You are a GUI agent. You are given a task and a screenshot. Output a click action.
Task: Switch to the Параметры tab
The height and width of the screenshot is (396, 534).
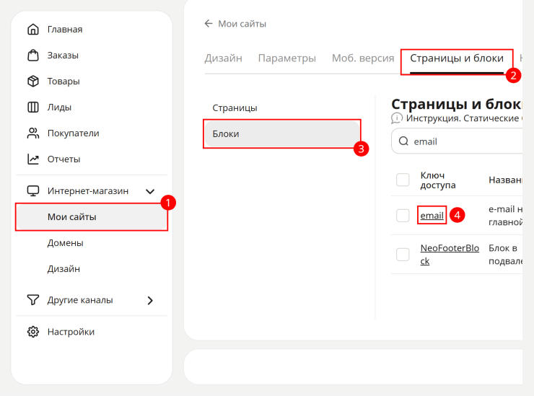(287, 58)
